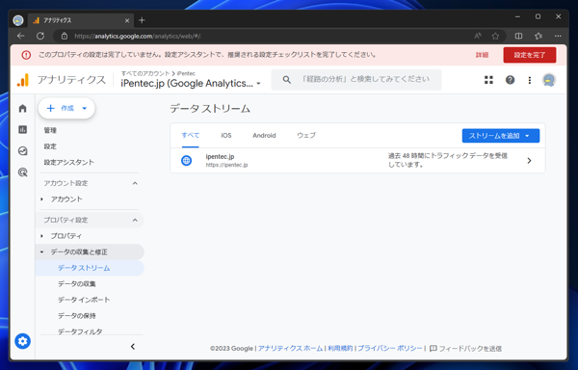Image resolution: width=578 pixels, height=370 pixels.
Task: Select the iOS tab
Action: [226, 135]
